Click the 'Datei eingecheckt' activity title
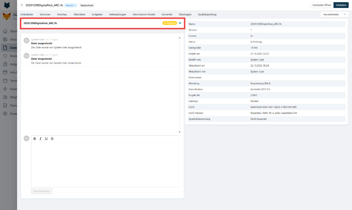This screenshot has height=210, width=352. coord(42,59)
